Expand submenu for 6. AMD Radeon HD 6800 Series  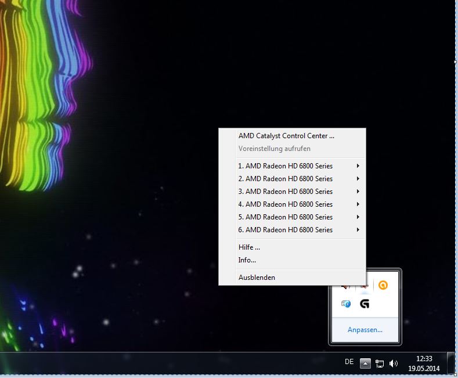pyautogui.click(x=292, y=230)
